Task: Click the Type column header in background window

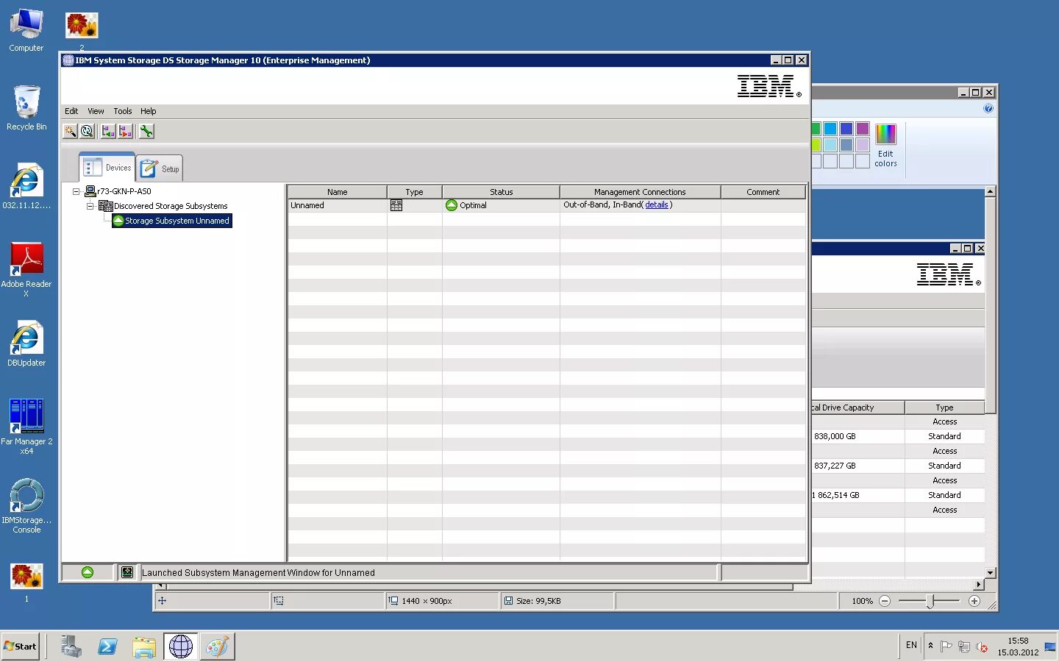Action: [944, 407]
